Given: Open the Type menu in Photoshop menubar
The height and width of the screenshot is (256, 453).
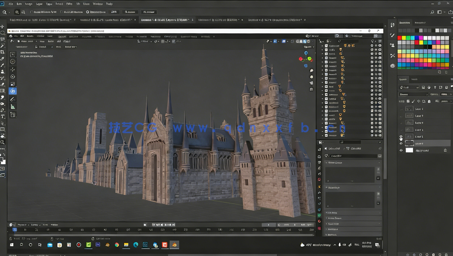Looking at the screenshot, I should pyautogui.click(x=49, y=4).
